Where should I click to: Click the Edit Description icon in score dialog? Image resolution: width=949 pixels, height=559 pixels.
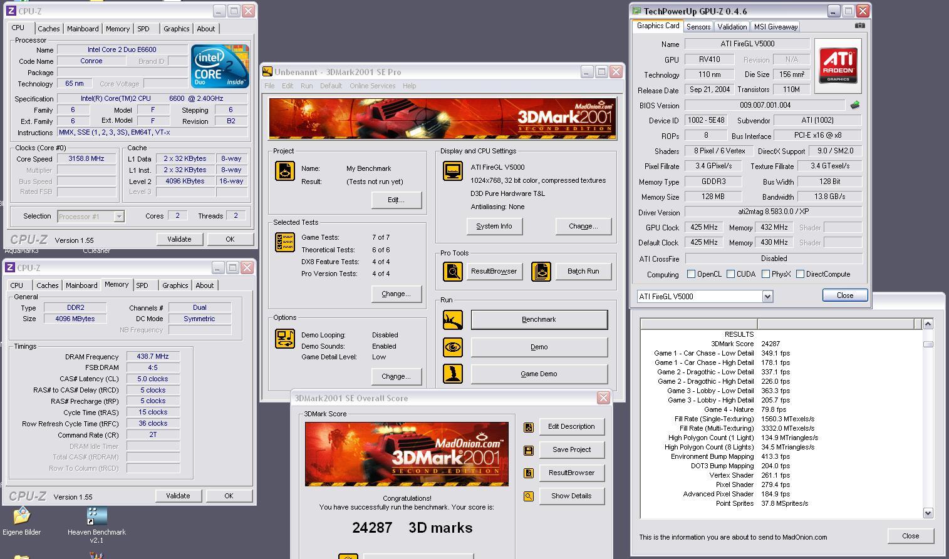point(529,427)
